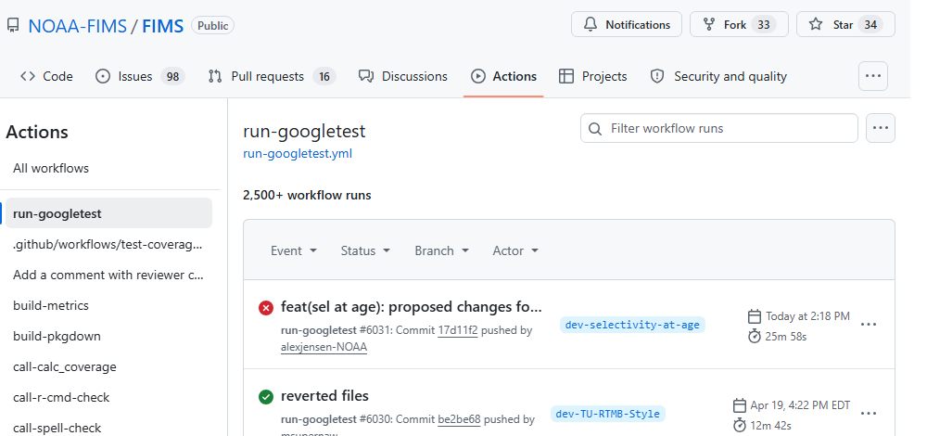Open options for run #6030
The width and height of the screenshot is (927, 436).
coord(868,413)
